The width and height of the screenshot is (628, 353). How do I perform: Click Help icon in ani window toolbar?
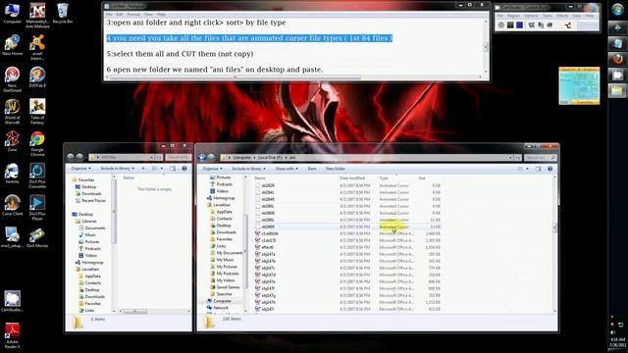tap(549, 169)
